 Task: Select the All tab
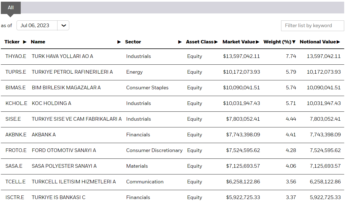coord(11,8)
